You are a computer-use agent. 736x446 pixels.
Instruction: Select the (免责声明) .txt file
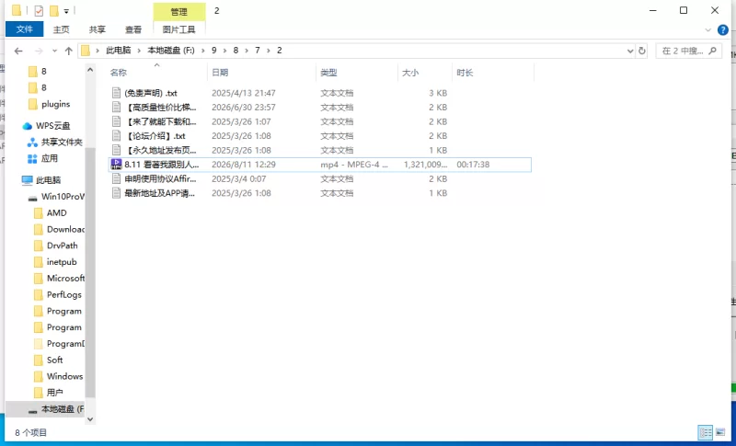[151, 93]
